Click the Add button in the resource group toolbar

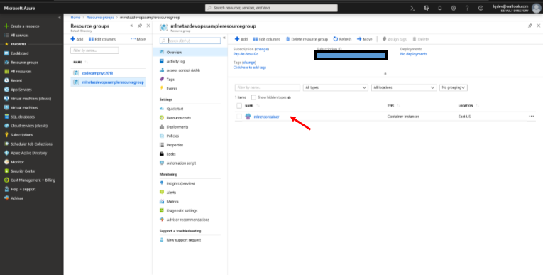click(x=241, y=39)
